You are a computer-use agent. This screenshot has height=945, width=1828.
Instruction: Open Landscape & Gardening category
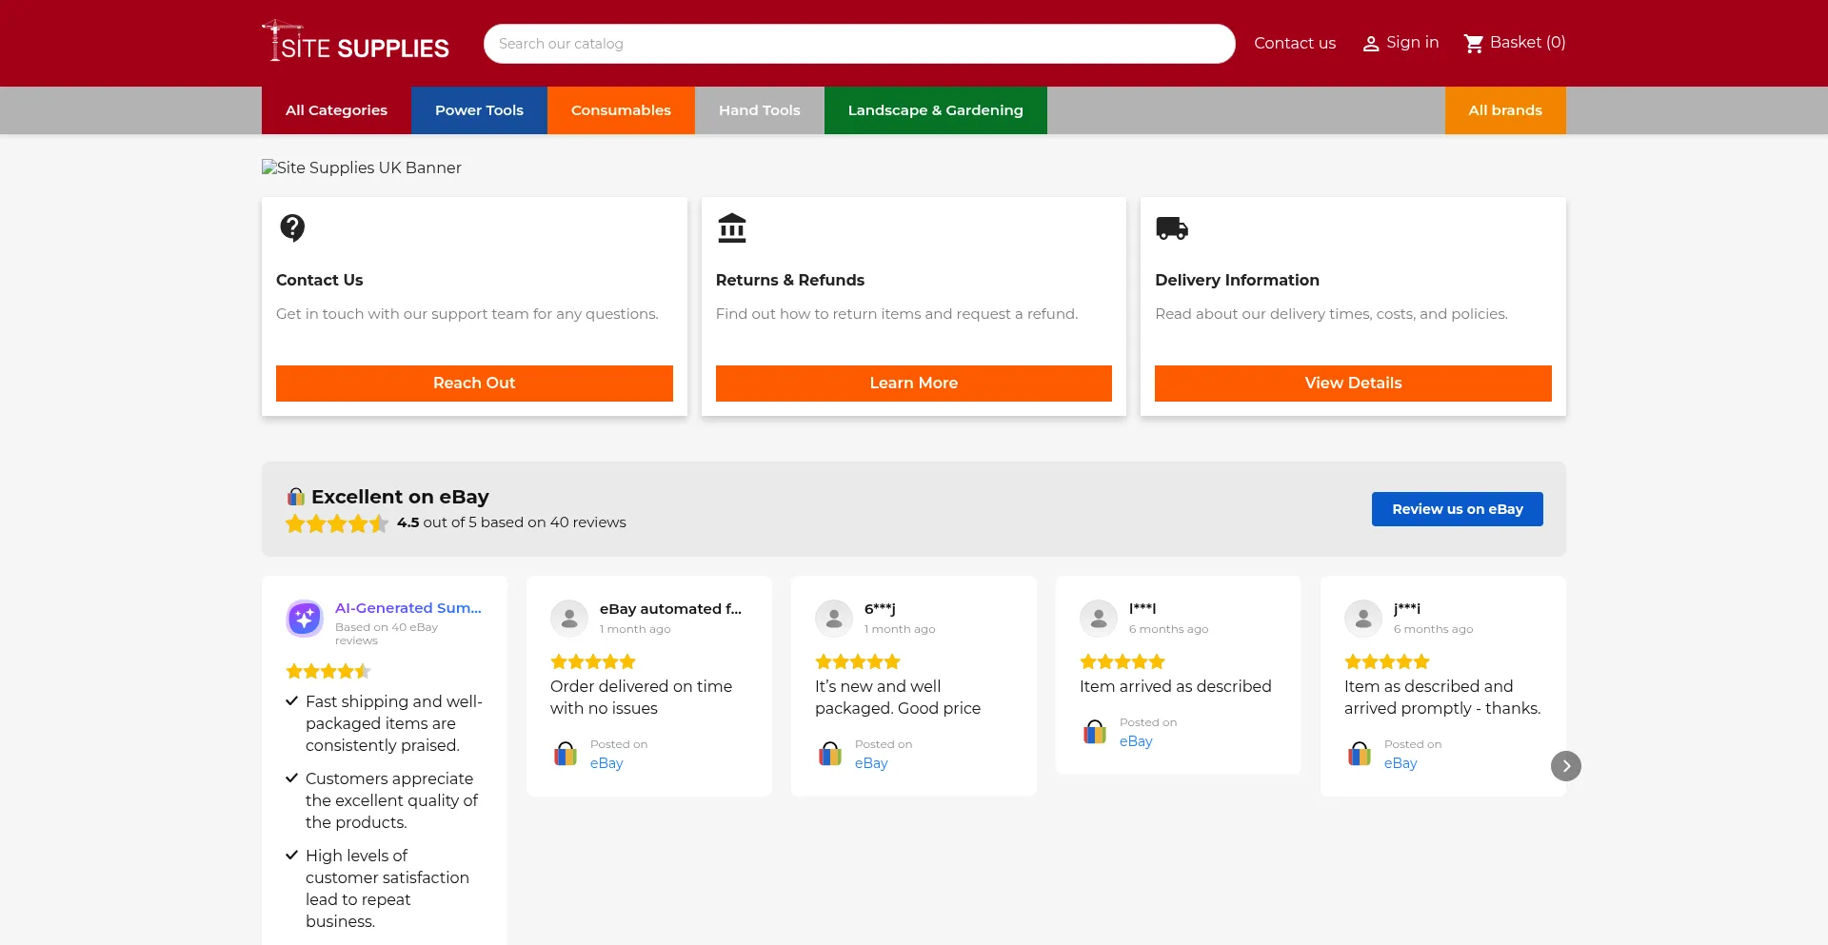pos(935,110)
